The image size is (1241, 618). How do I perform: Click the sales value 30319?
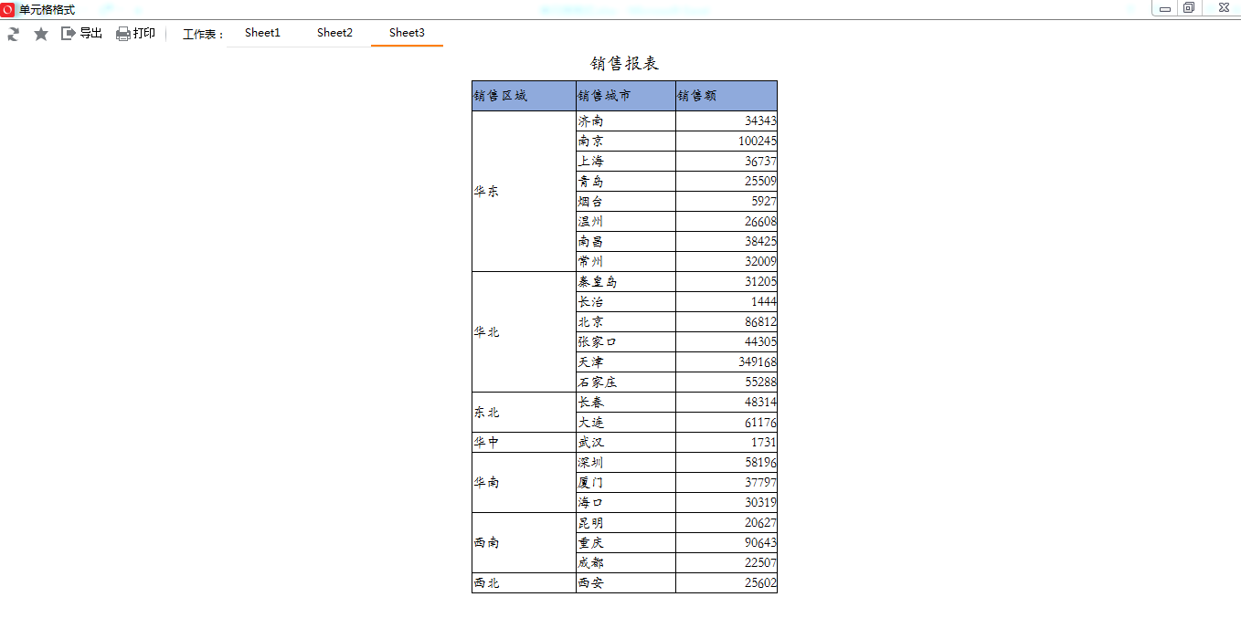[x=760, y=503]
